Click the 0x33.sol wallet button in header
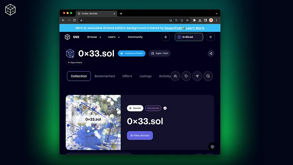The width and height of the screenshot is (293, 165). click(189, 37)
